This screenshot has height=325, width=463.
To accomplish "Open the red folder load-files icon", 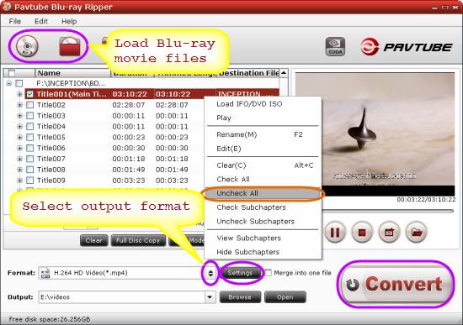I will click(69, 46).
